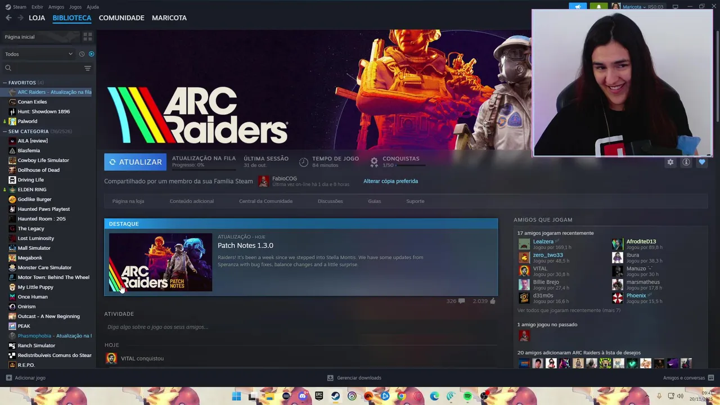This screenshot has width=720, height=405.
Task: Show game info icon
Action: click(686, 162)
